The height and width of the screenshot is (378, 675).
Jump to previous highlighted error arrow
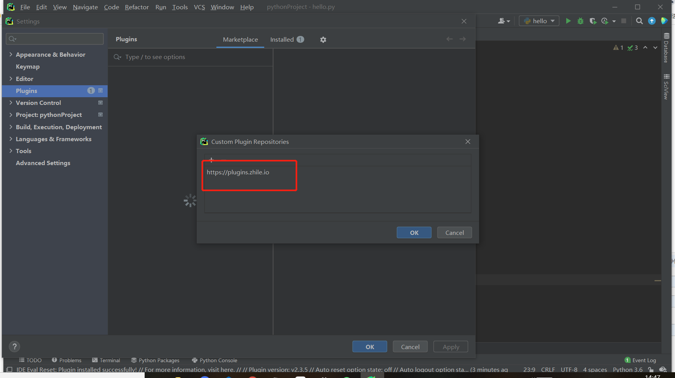click(645, 47)
